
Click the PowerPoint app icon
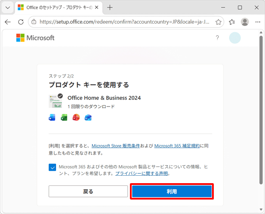pyautogui.click(x=76, y=118)
